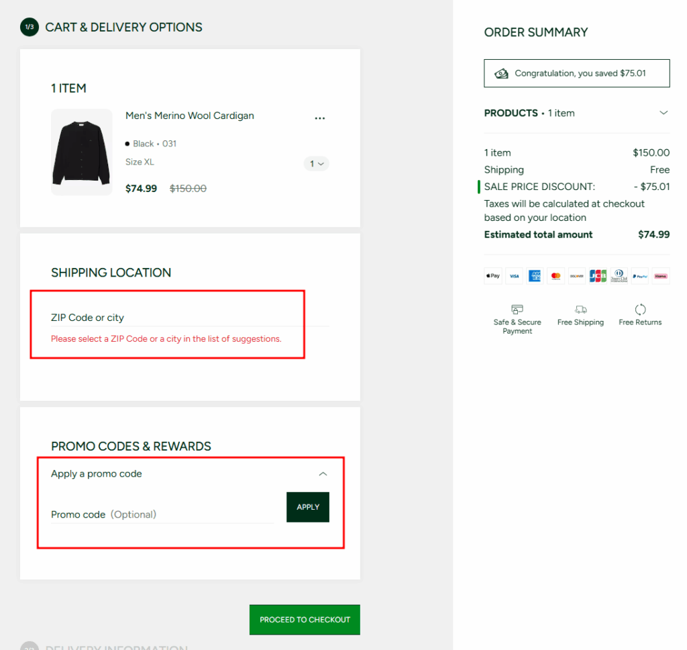This screenshot has width=687, height=650.
Task: Click the Proceed to Checkout button
Action: point(305,619)
